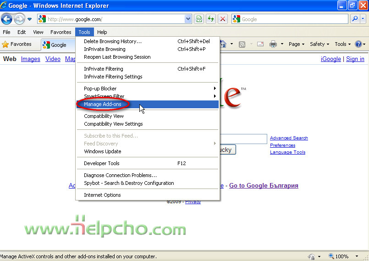This screenshot has height=261, width=369.
Task: Open InPrivate Filtering Settings
Action: tap(148, 77)
